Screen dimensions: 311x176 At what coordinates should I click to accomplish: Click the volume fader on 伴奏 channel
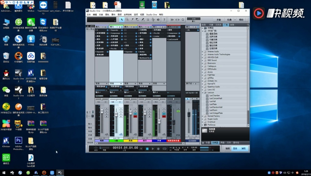click(159, 122)
